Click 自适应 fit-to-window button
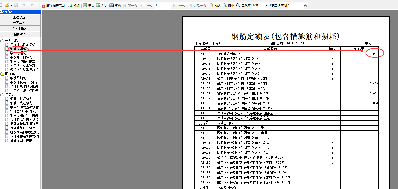398x189 pixels. (243, 5)
